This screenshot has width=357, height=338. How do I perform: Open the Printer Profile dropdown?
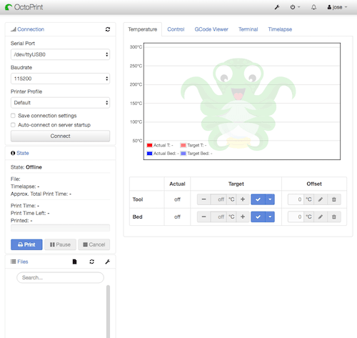point(60,103)
